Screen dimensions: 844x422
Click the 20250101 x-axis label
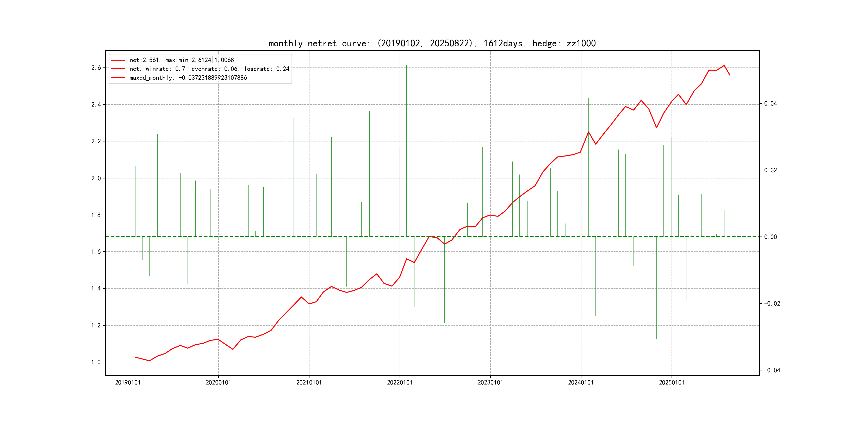[672, 382]
